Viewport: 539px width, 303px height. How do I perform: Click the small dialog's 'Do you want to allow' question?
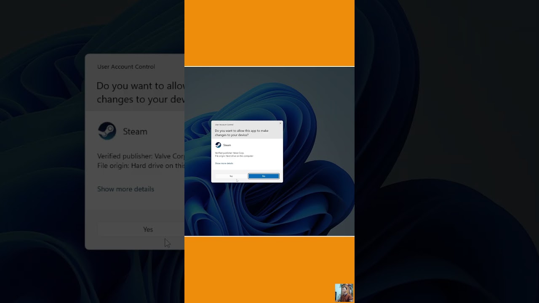(x=242, y=133)
